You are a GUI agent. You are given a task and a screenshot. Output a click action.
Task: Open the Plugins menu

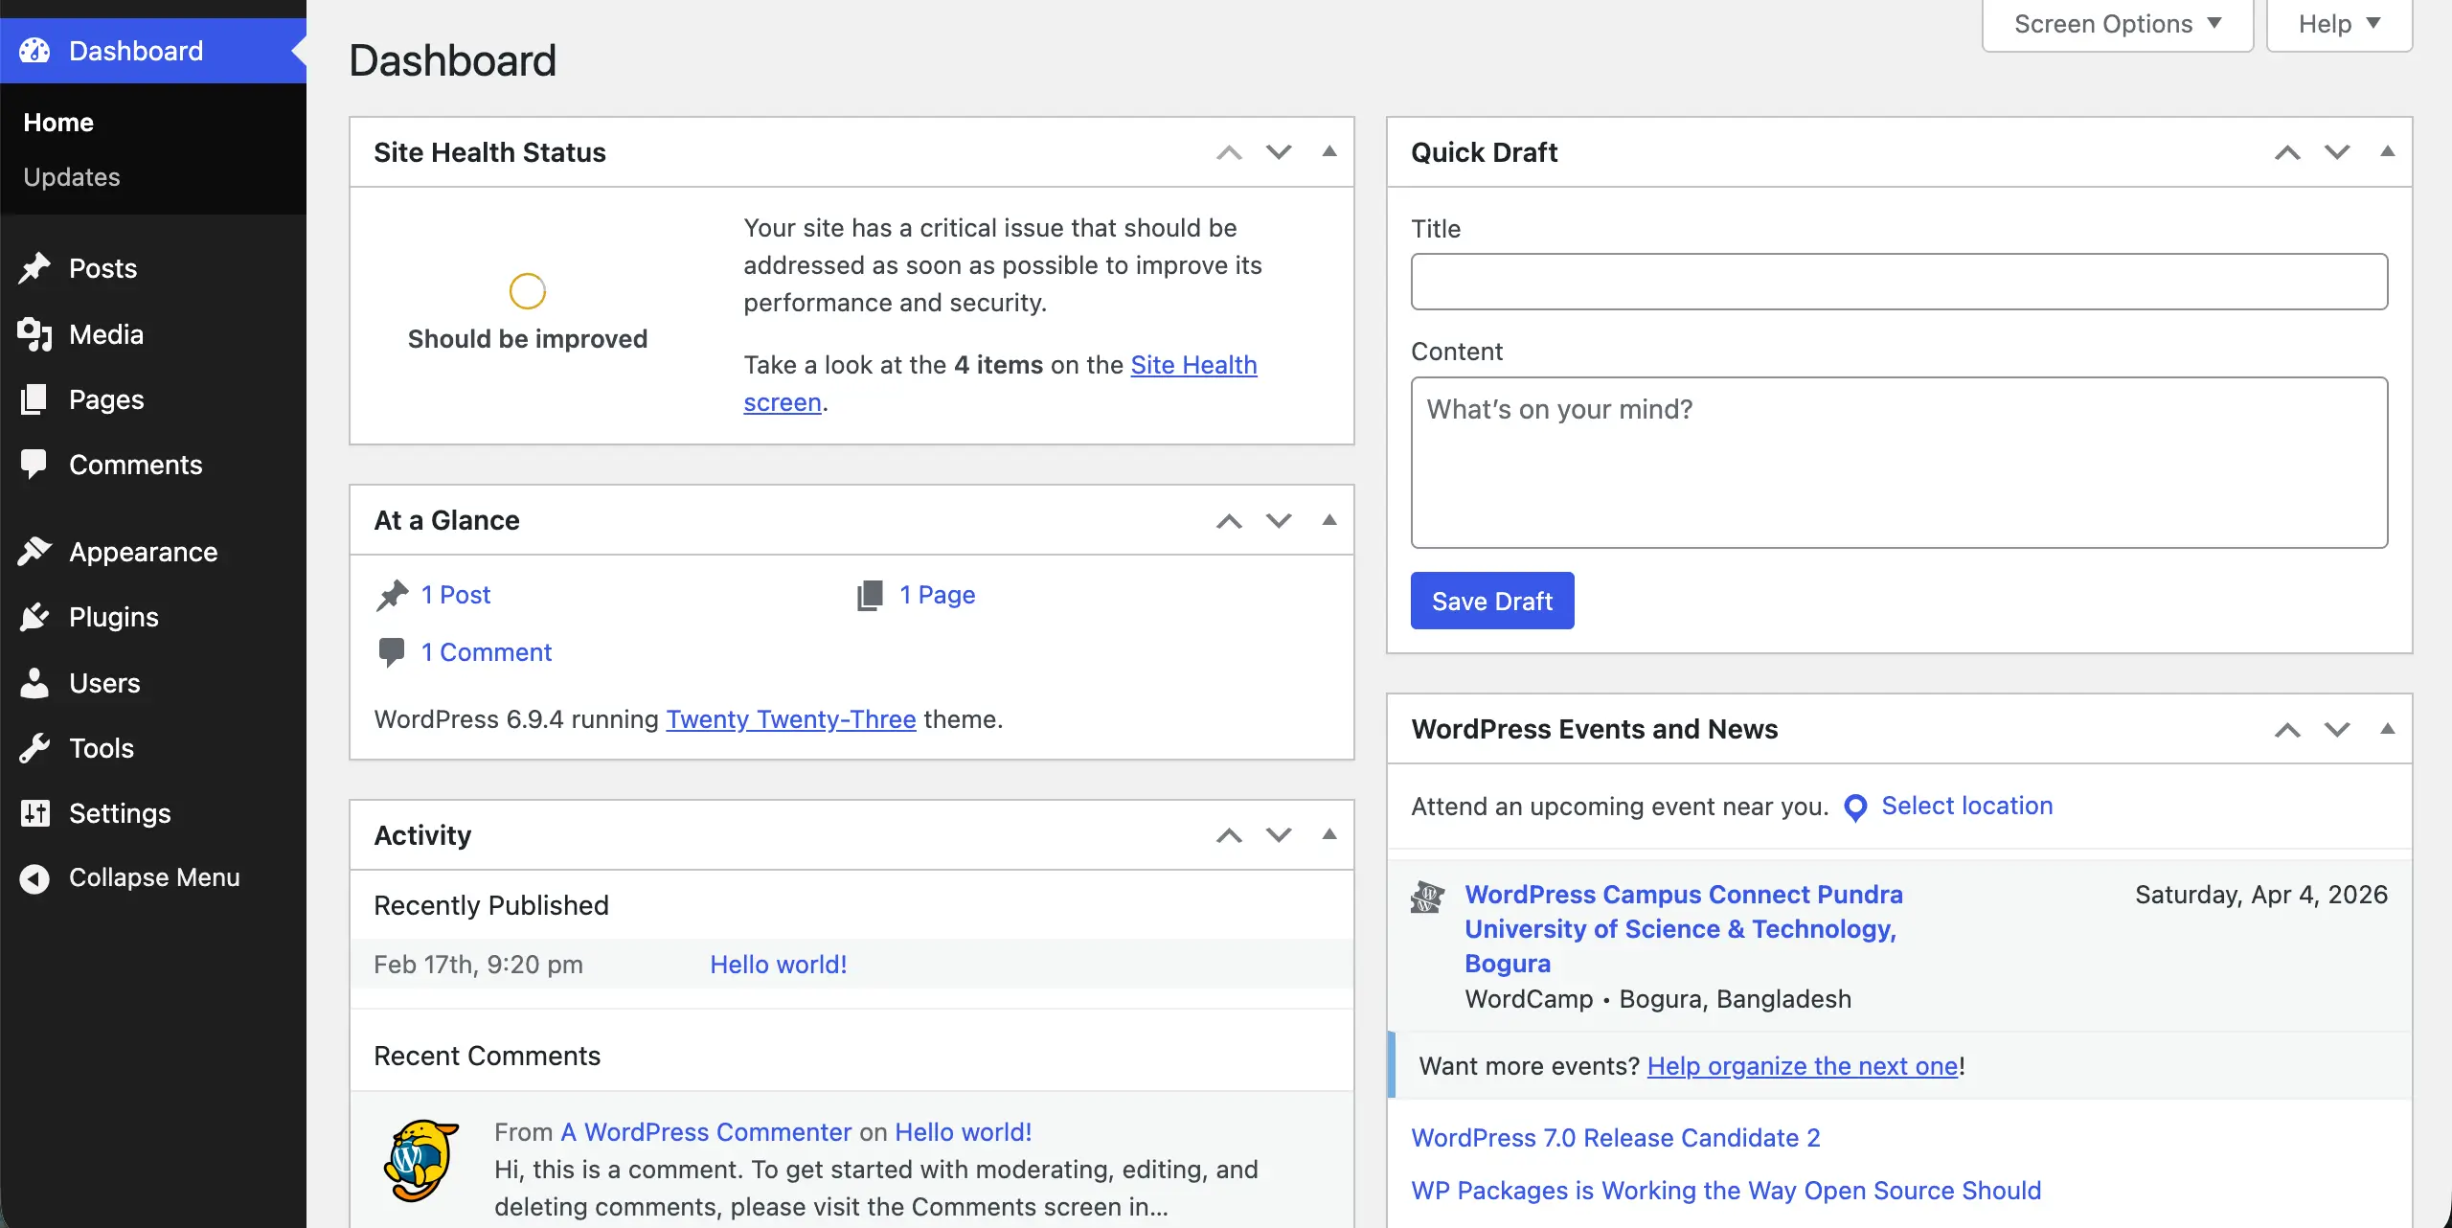153,617
